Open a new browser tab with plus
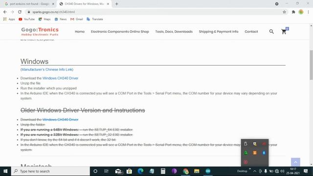This screenshot has width=313, height=176. pyautogui.click(x=117, y=4)
